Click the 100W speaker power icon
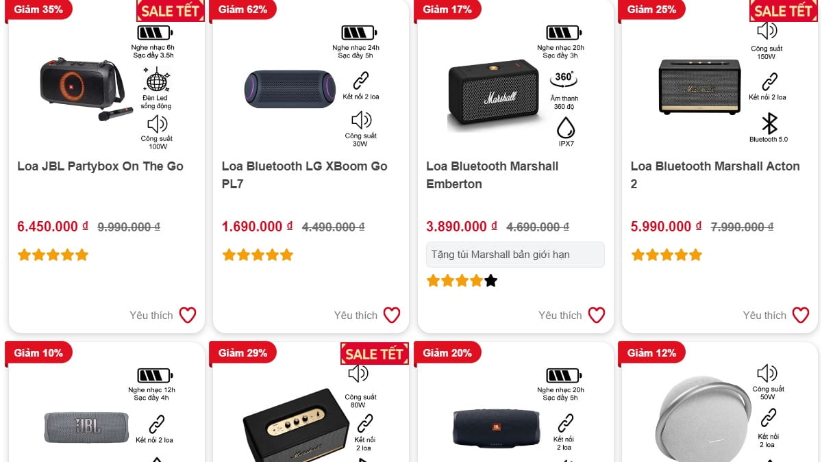Viewport: 822px width, 462px height. pyautogui.click(x=157, y=124)
